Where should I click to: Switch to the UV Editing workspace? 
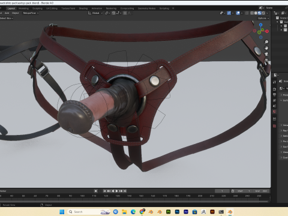[52, 8]
